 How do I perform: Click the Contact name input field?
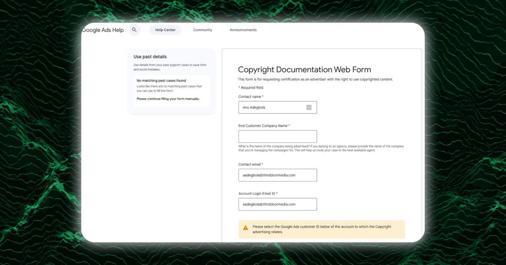click(277, 108)
